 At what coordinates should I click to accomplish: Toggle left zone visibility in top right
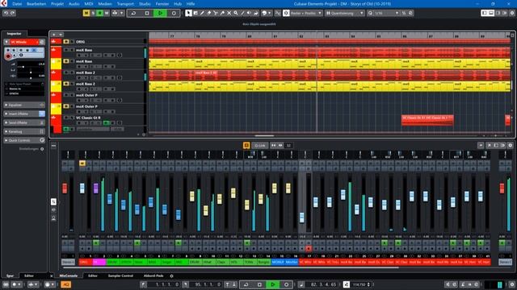coord(485,13)
